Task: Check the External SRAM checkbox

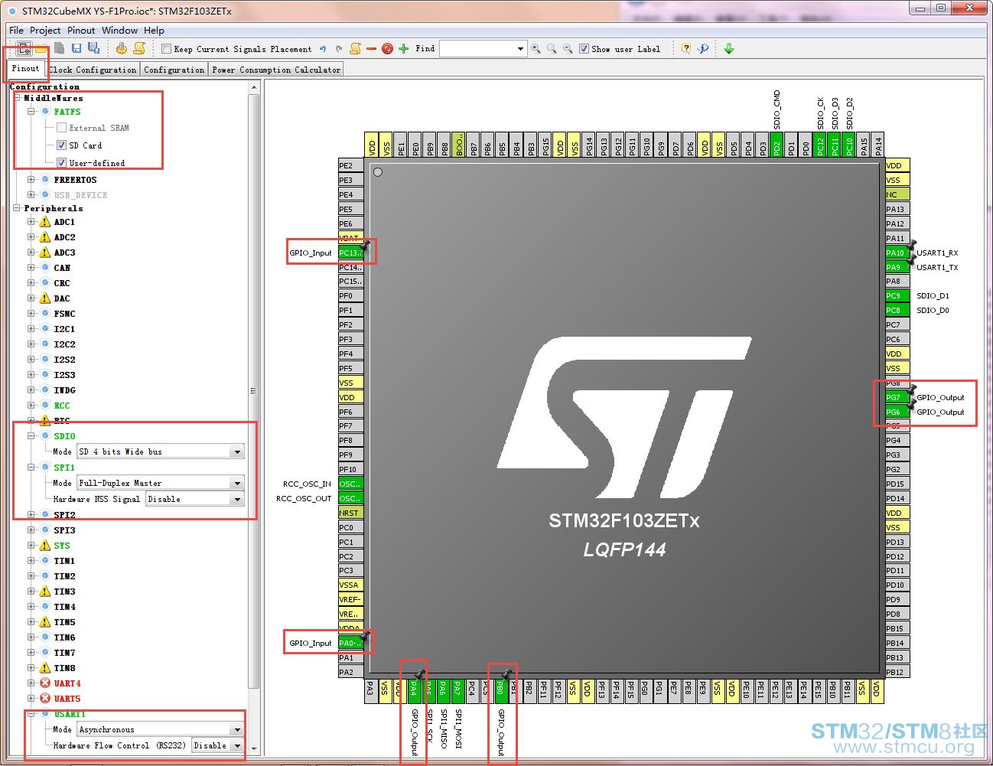Action: pos(61,128)
